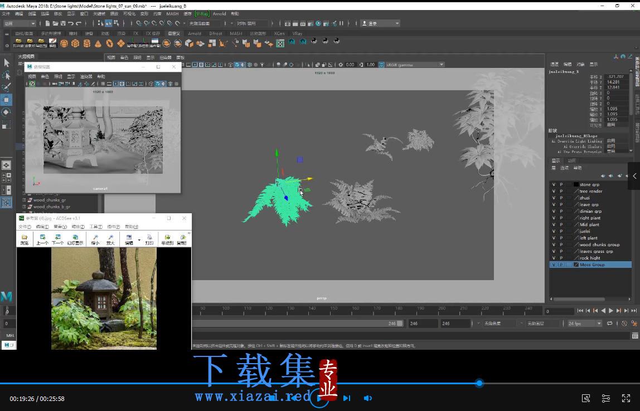This screenshot has height=411, width=640.
Task: Activate the Scale tool in toolbox
Action: pos(7,125)
